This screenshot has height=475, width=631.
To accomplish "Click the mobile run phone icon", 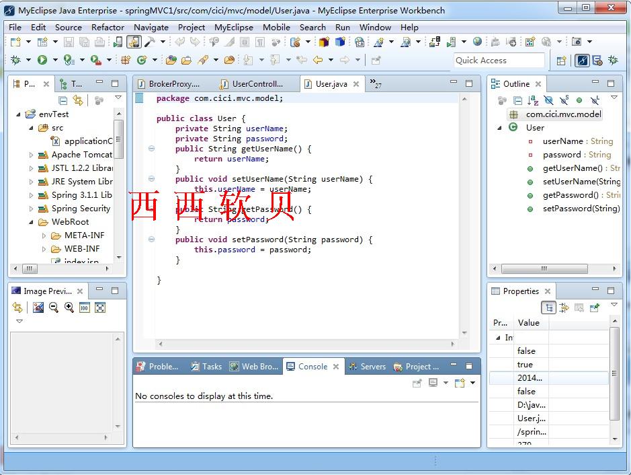I will (x=118, y=42).
